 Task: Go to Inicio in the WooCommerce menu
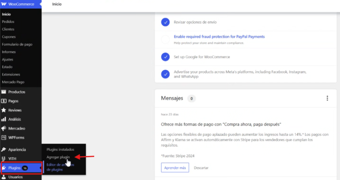6,14
